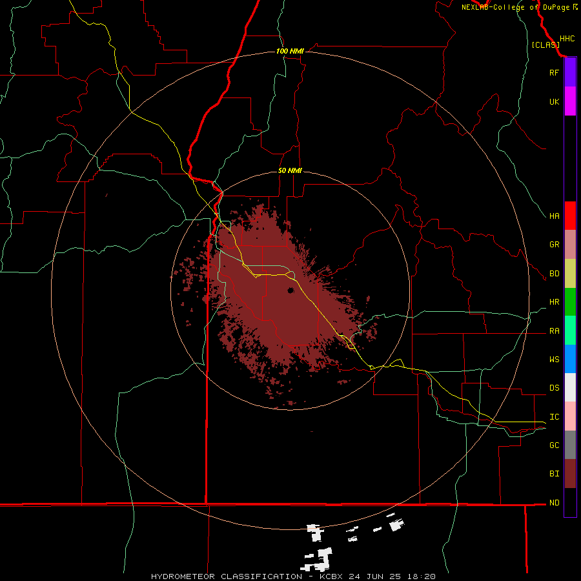Select the yellow BD color swatch

(x=570, y=274)
